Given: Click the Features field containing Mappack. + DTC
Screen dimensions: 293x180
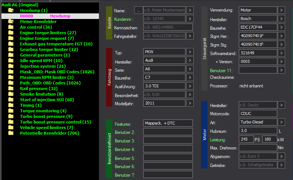Looking at the screenshot, I should [x=168, y=123].
